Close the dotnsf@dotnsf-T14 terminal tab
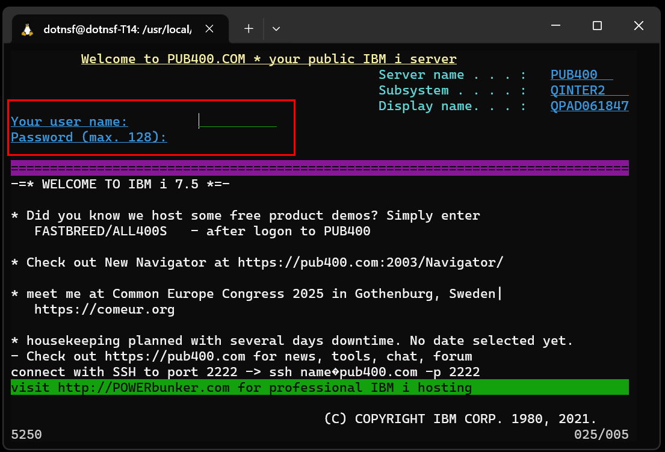The height and width of the screenshot is (452, 665). (x=209, y=29)
